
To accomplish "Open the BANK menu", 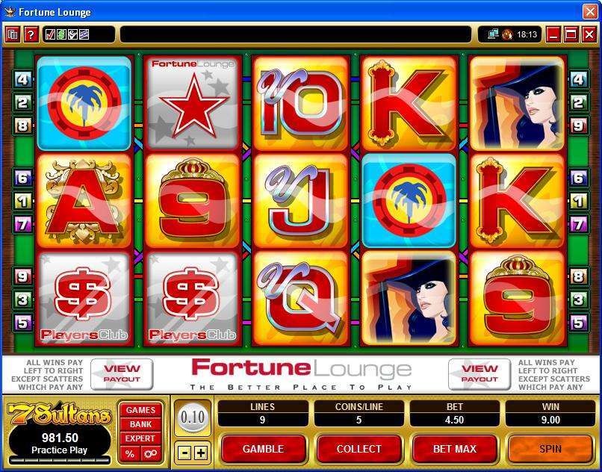I will click(x=141, y=424).
